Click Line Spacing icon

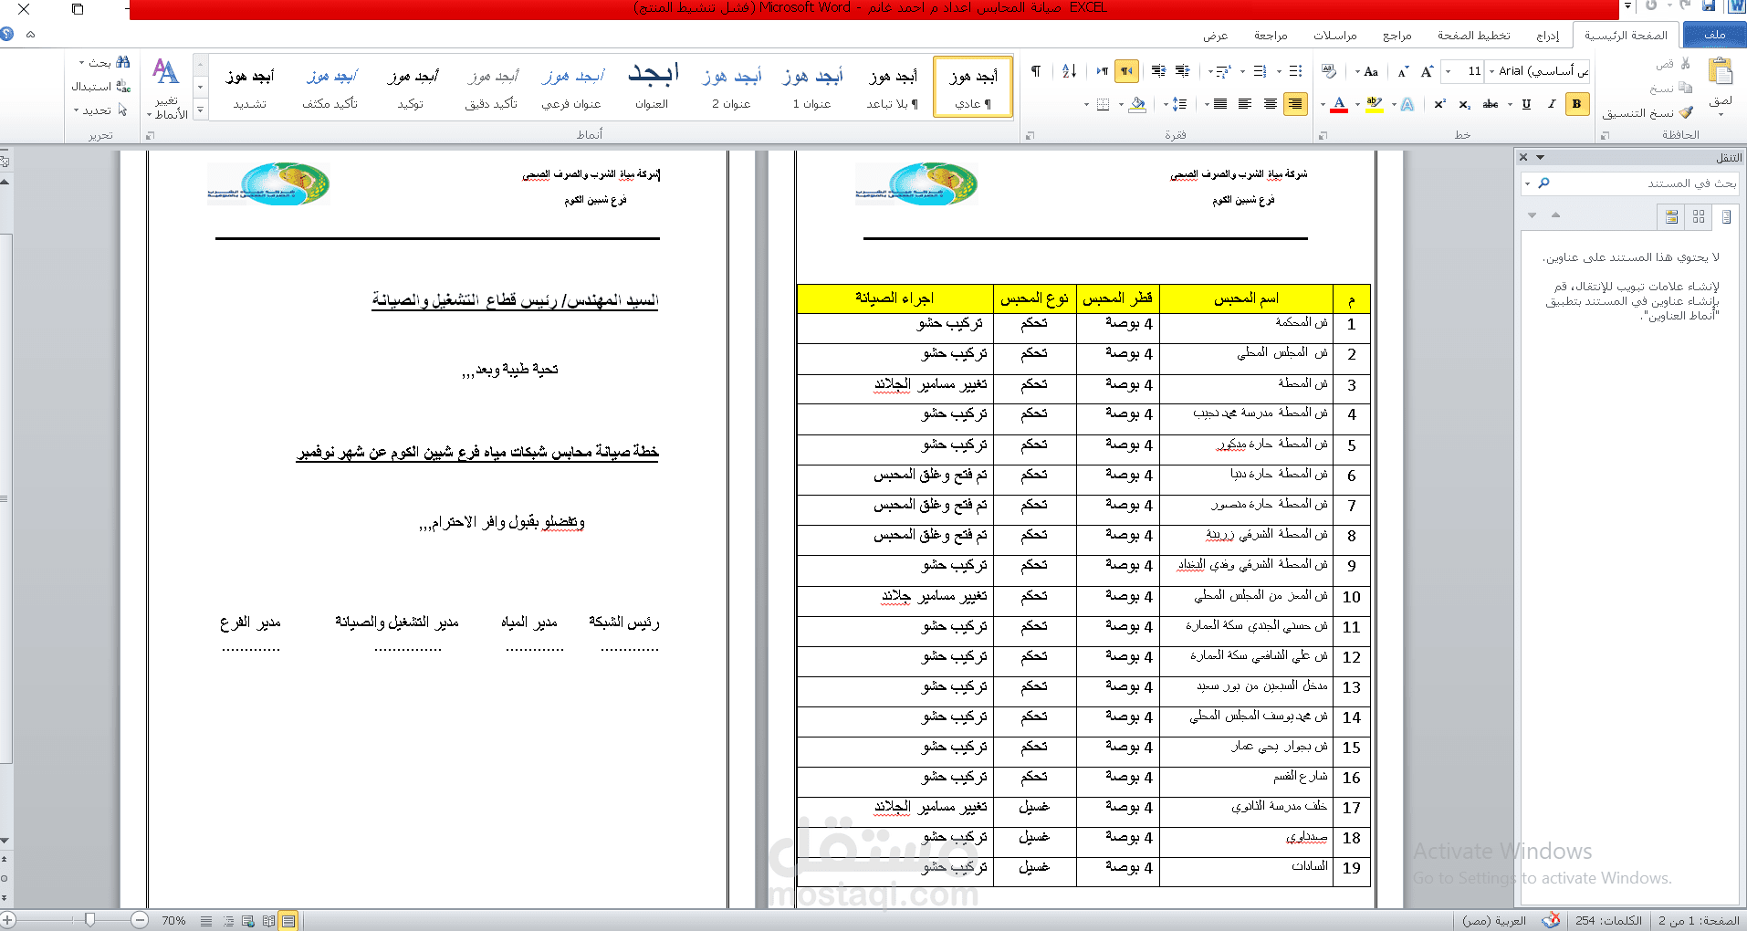[x=1179, y=104]
